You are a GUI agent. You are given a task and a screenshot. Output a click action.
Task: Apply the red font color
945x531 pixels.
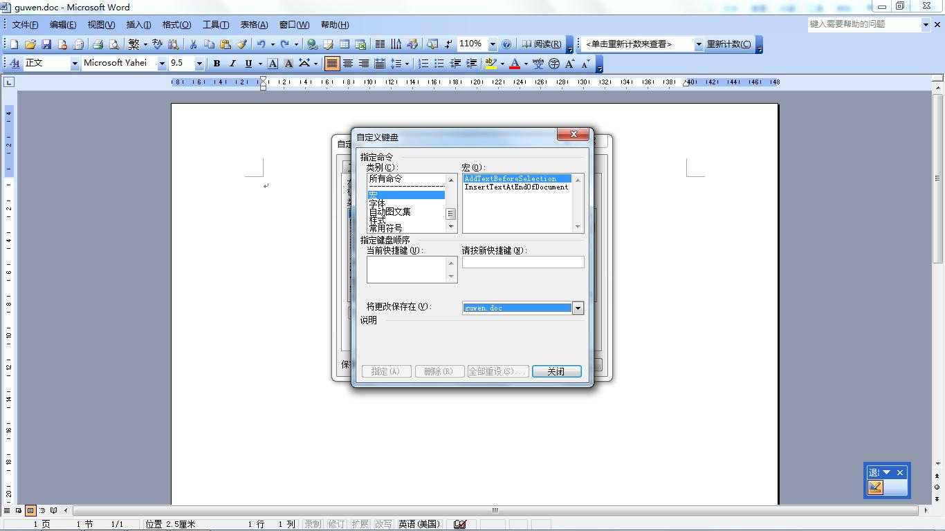514,64
